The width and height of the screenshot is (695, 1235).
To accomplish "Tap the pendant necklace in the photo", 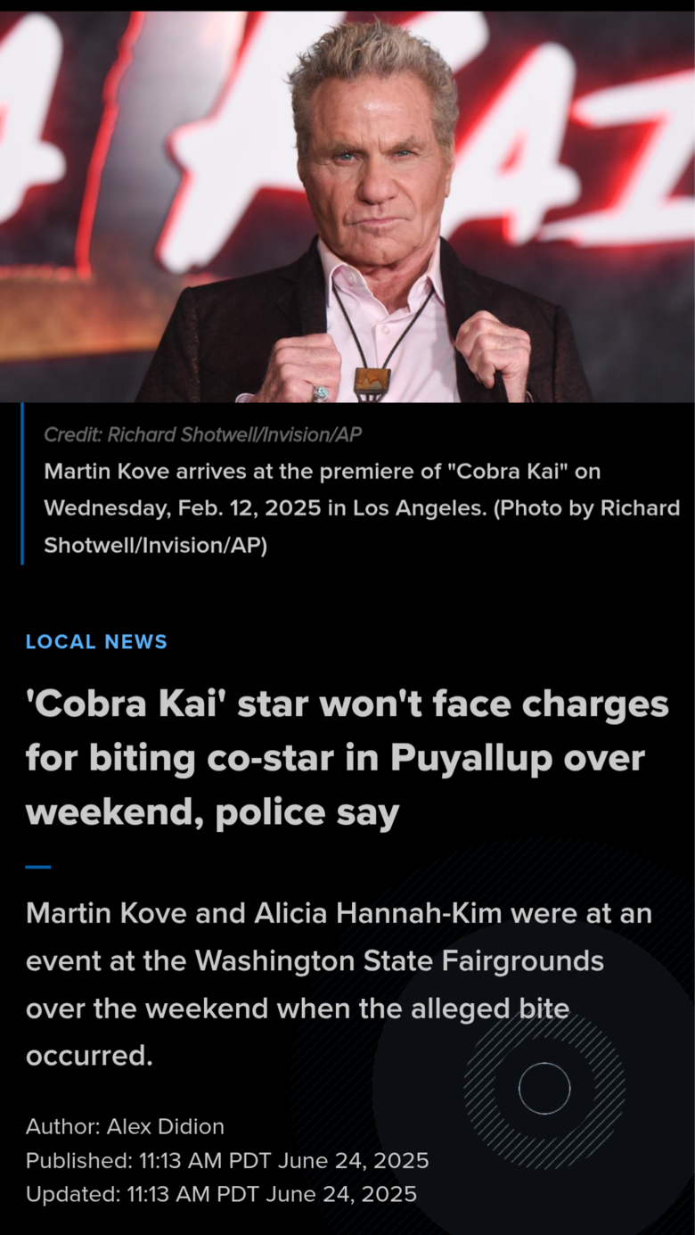I will 372,379.
